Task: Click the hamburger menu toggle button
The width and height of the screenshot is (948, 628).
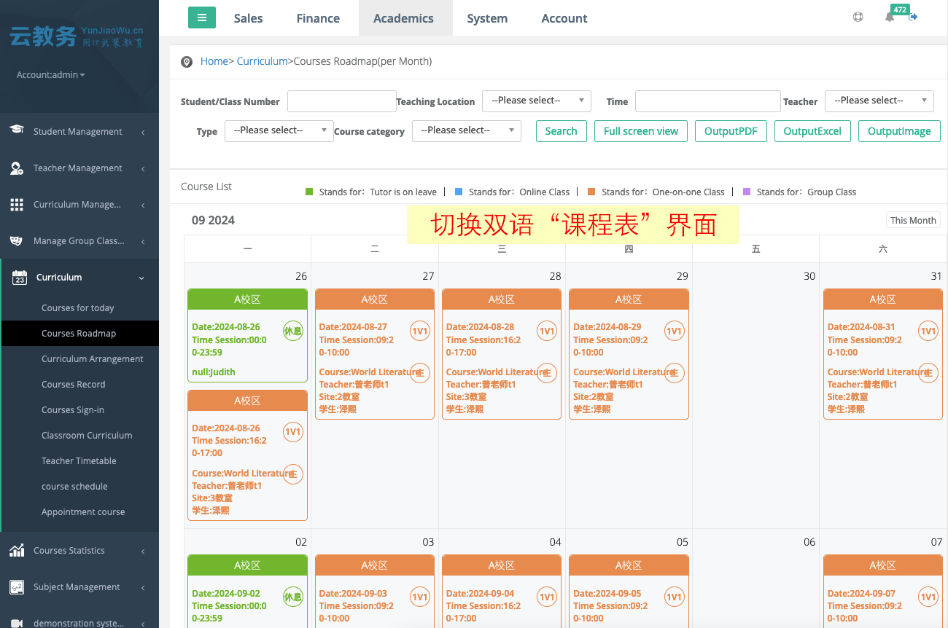Action: [202, 17]
